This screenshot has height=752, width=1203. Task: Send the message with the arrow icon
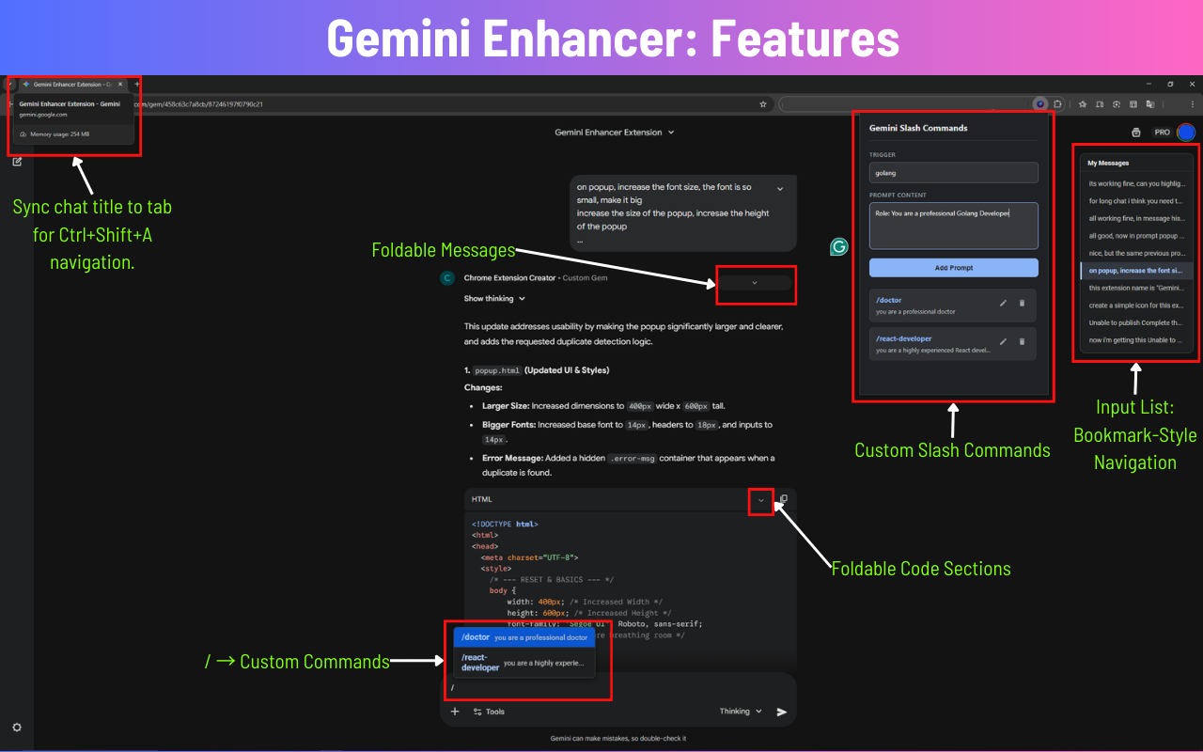[x=782, y=712]
